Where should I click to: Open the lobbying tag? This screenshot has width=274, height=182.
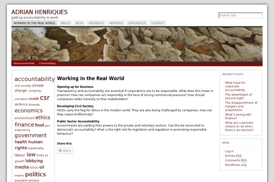click(x=34, y=161)
